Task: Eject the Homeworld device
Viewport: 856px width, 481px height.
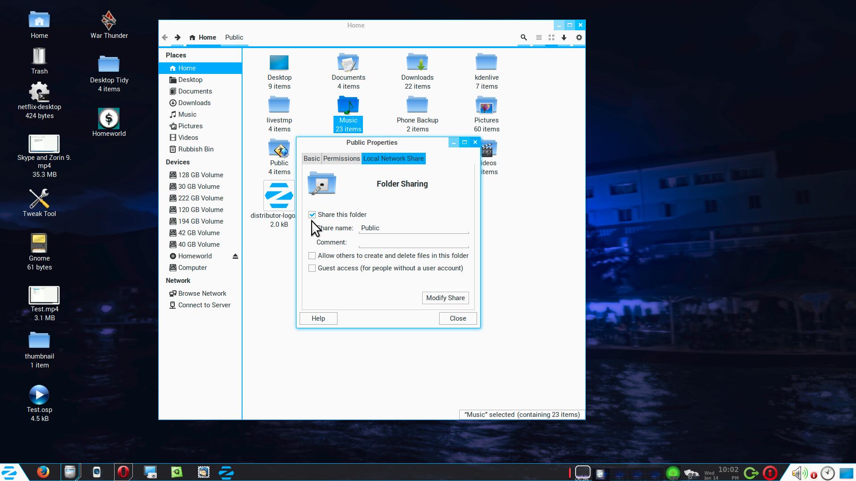Action: (x=235, y=256)
